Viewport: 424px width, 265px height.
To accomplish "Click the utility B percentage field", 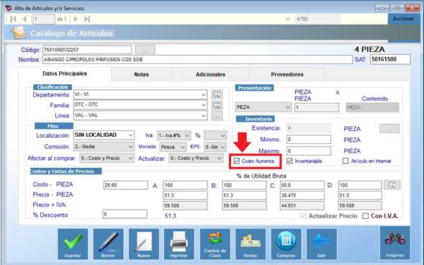I will [x=244, y=185].
